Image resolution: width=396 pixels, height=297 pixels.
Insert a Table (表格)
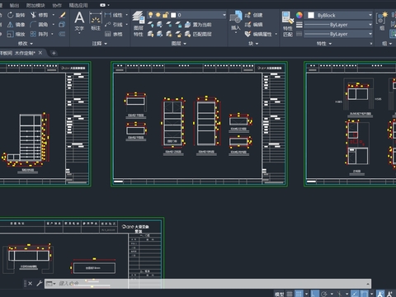point(114,34)
